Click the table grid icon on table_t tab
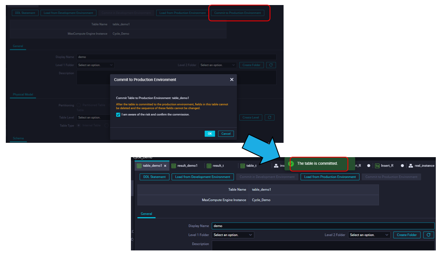The width and height of the screenshot is (442, 257). tap(242, 166)
